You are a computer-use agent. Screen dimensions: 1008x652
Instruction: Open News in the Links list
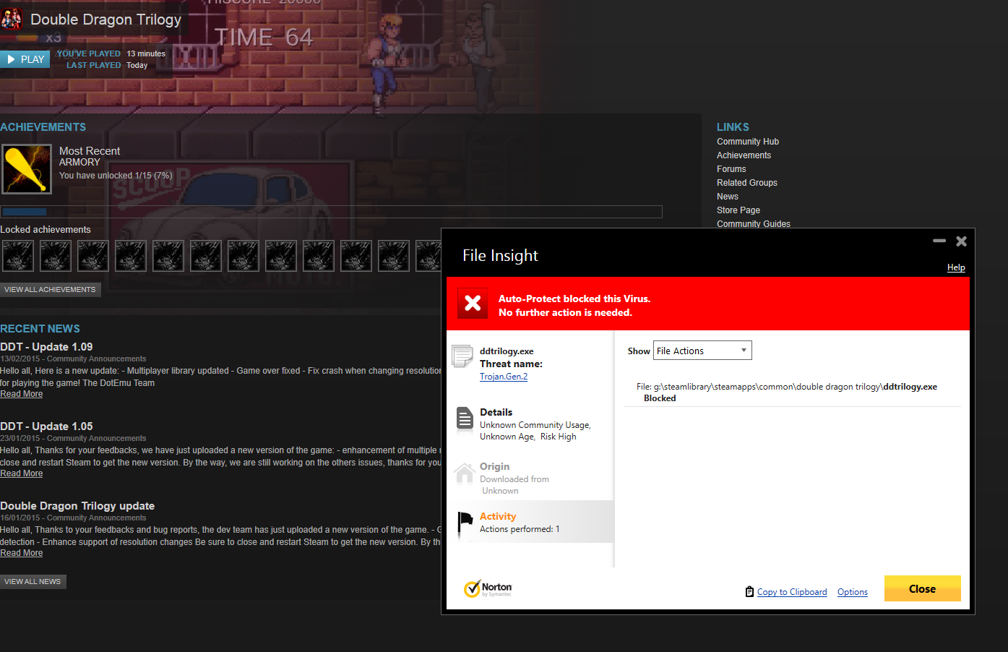[728, 197]
